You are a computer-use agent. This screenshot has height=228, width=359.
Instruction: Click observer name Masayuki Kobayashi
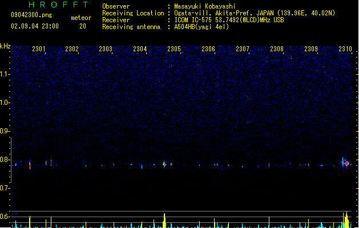(x=205, y=6)
